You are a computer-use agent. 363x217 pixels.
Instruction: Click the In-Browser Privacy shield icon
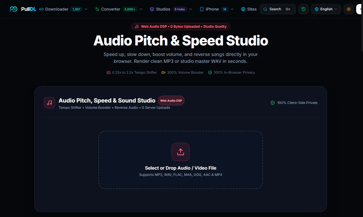210,73
